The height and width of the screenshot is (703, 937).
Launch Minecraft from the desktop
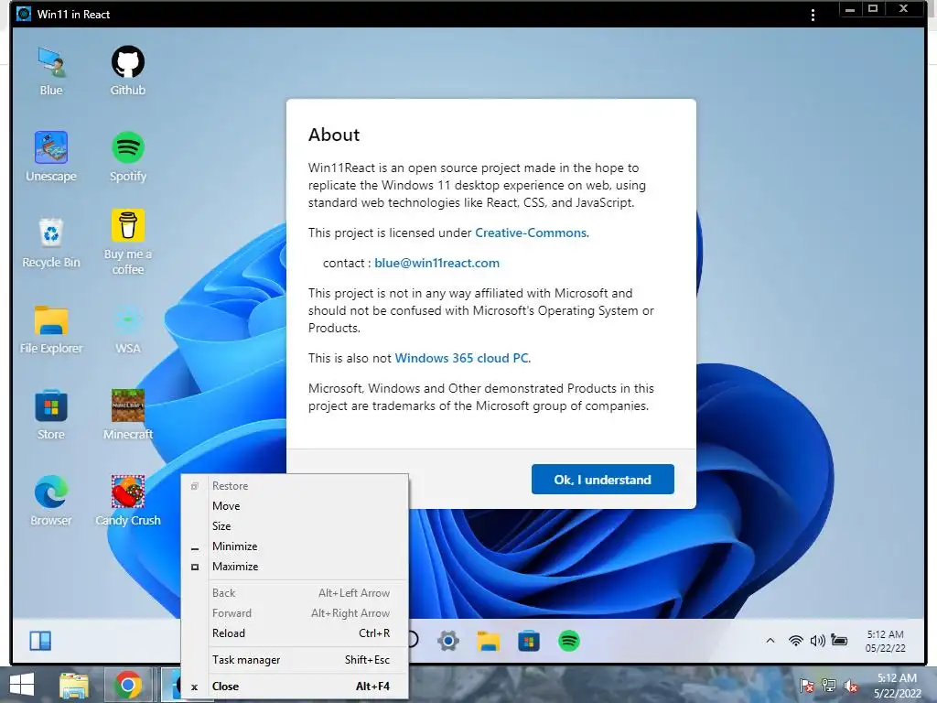(128, 416)
